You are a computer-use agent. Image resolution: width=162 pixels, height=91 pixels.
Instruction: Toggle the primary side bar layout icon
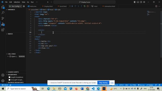pos(135,2)
